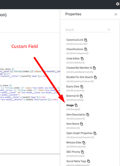Click the {{this['CreatedByMemberId']}} code text
Viewport: 120px width, 166px height.
pos(80,72)
